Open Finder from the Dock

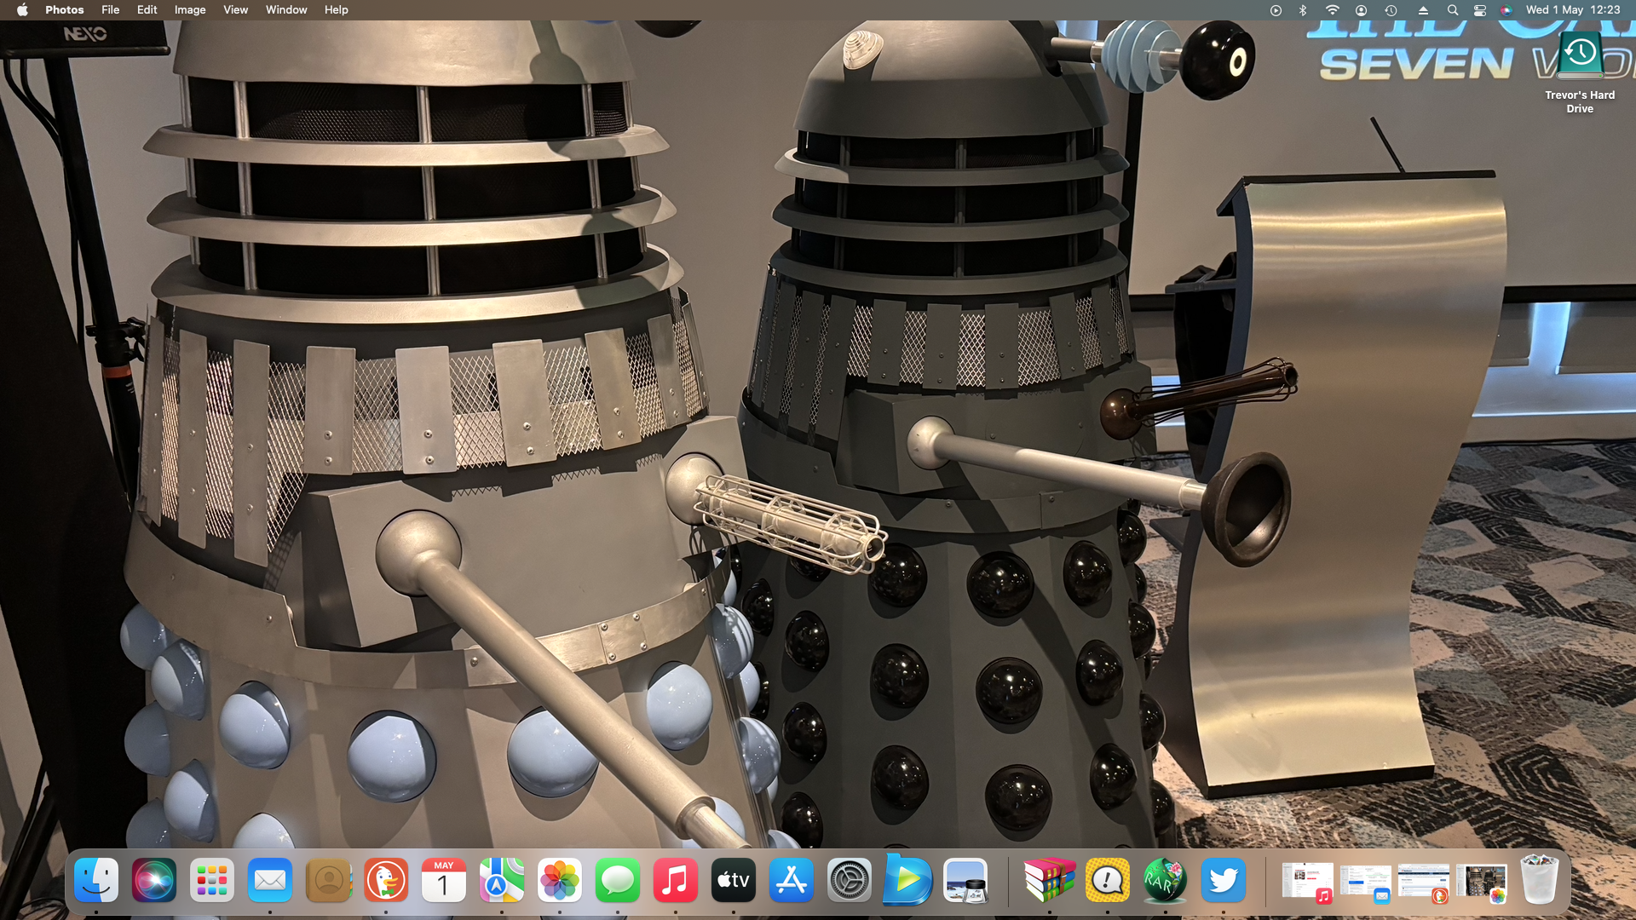point(96,880)
